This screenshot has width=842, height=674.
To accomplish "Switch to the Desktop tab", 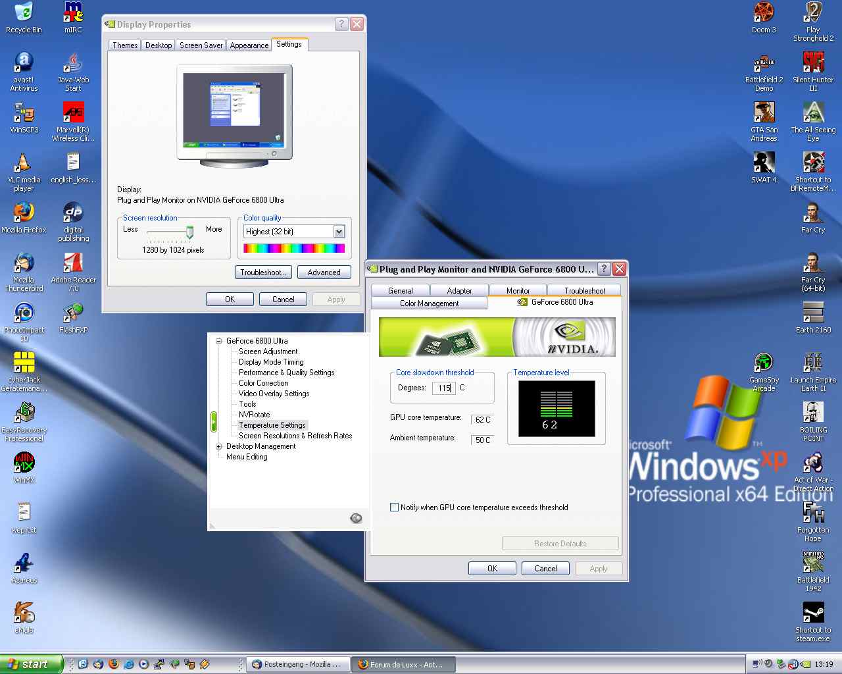I will [159, 45].
